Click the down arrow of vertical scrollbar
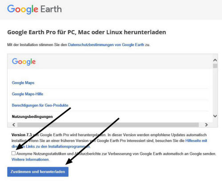 (215, 116)
